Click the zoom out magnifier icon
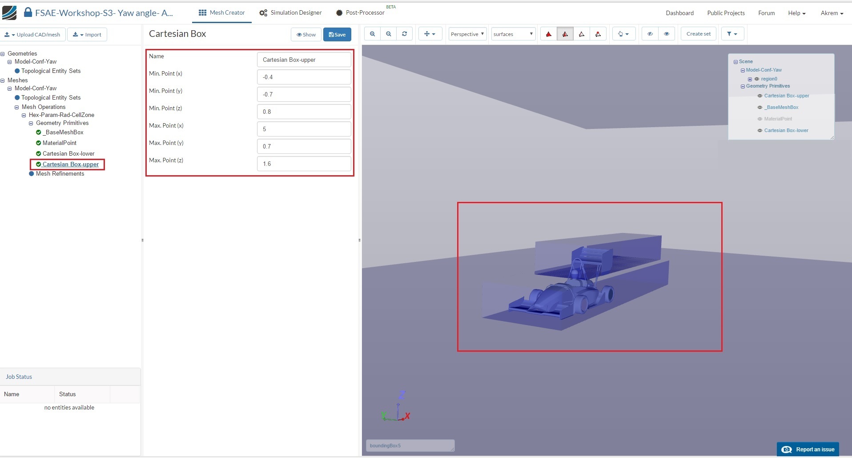This screenshot has height=458, width=852. 388,34
